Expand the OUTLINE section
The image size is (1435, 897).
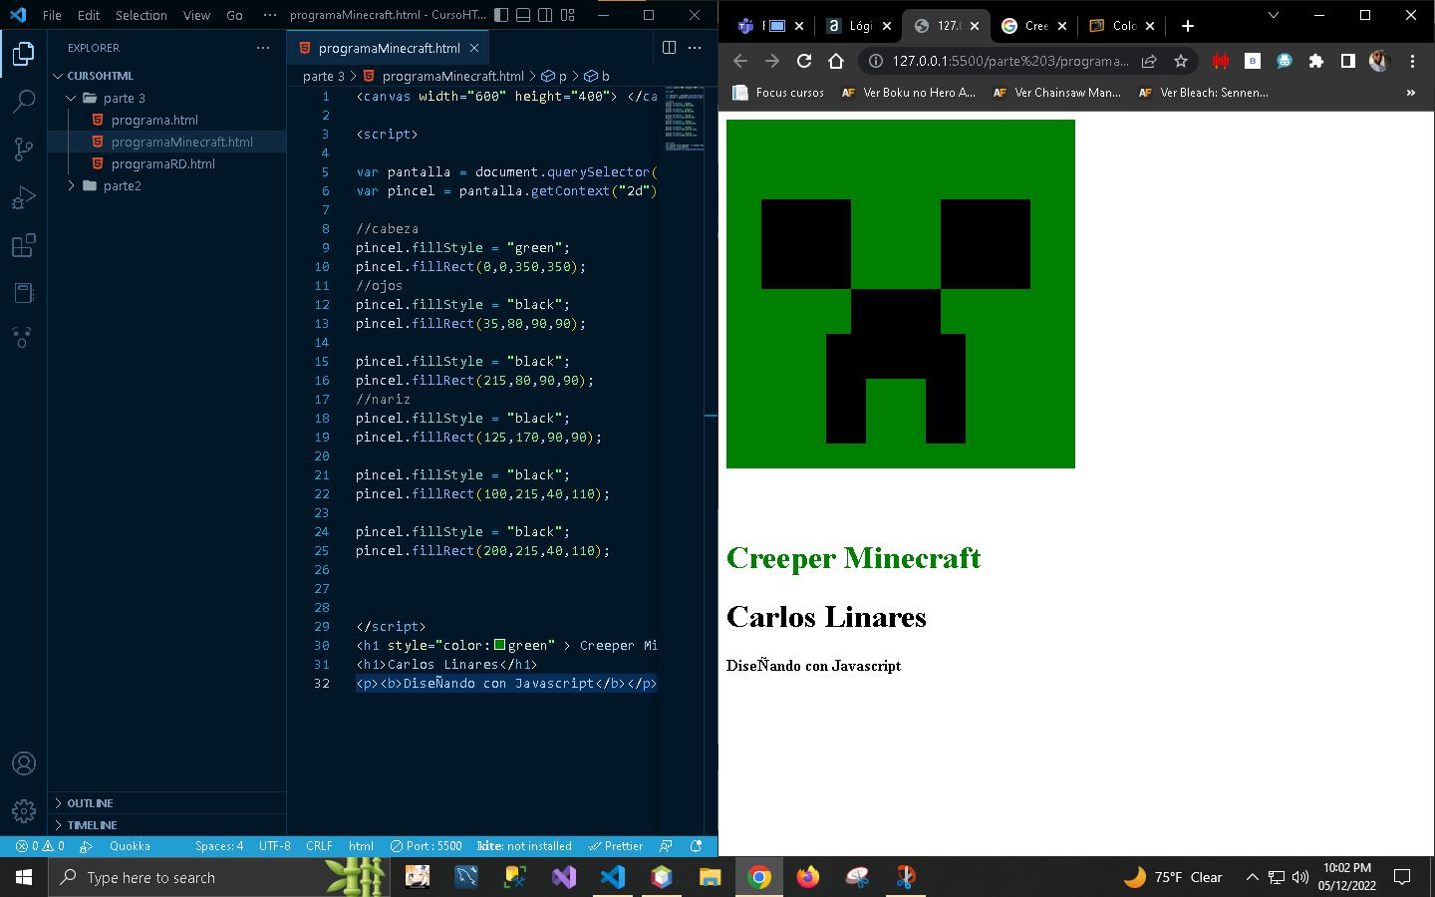(x=167, y=803)
